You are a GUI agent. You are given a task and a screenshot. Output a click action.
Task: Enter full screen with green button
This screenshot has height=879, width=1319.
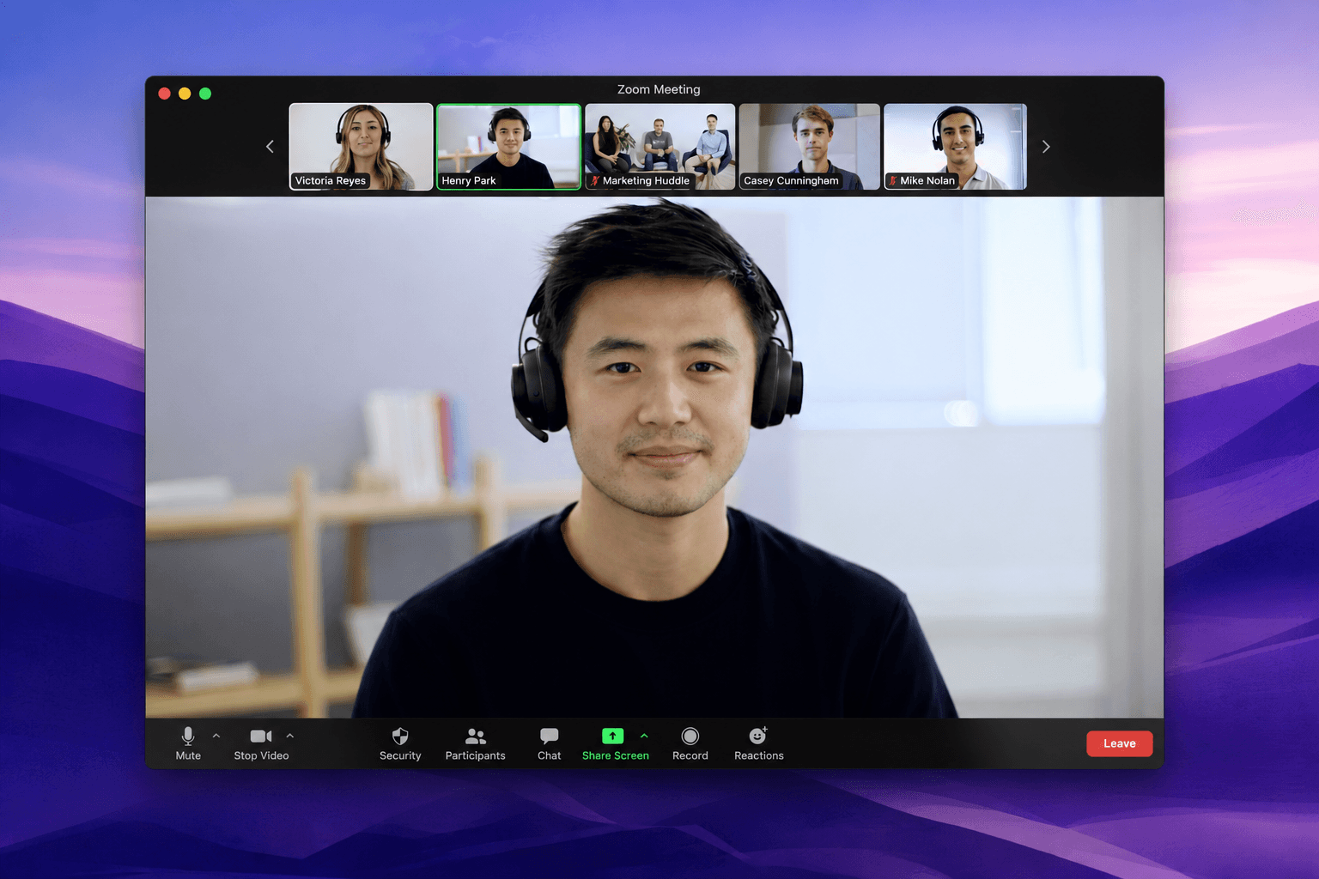click(x=205, y=94)
